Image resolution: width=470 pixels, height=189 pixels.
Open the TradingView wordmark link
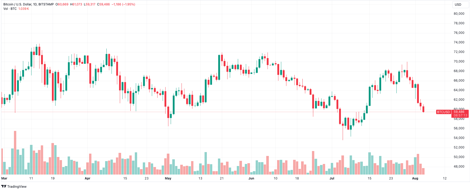17,186
